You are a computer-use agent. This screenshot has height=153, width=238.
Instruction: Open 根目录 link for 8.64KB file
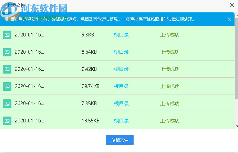point(121,52)
